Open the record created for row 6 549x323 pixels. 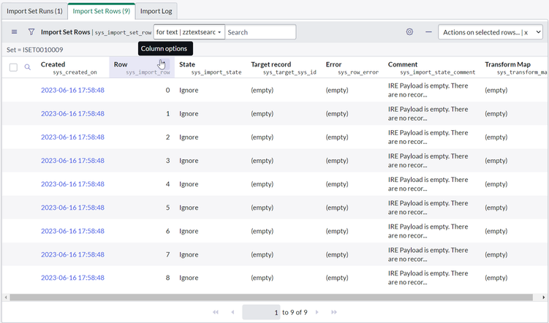point(72,231)
